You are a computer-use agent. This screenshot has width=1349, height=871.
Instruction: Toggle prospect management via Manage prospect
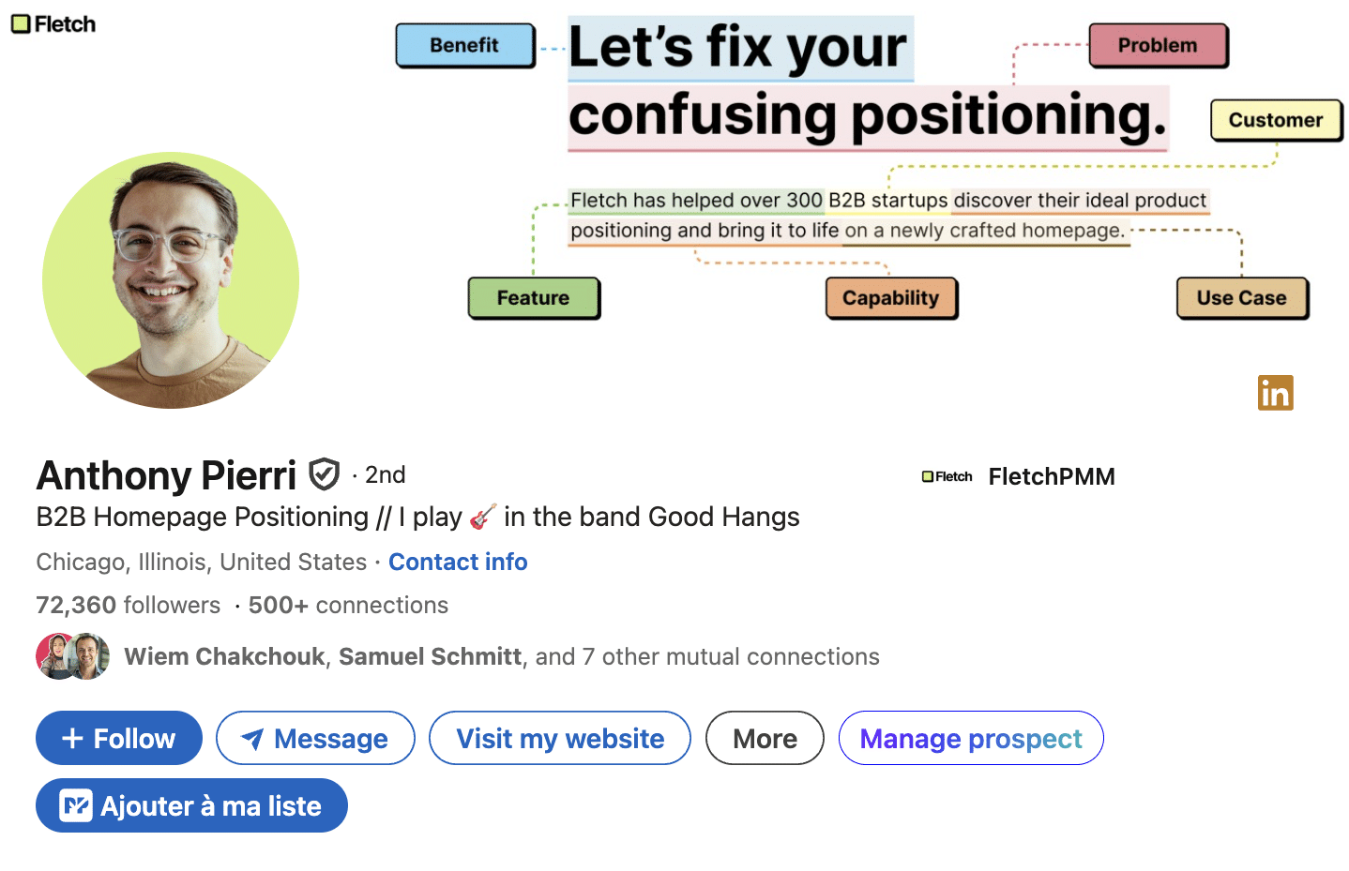(x=970, y=738)
